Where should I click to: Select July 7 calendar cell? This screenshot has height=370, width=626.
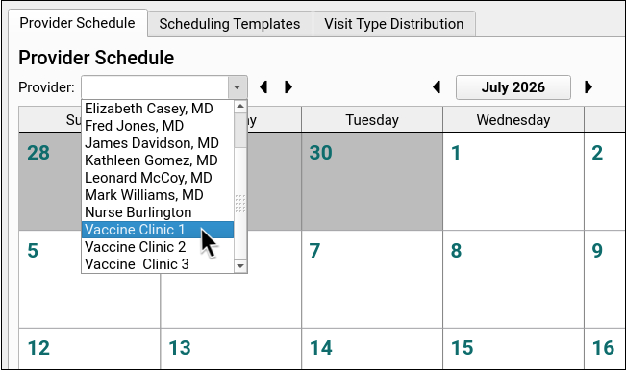coord(372,279)
